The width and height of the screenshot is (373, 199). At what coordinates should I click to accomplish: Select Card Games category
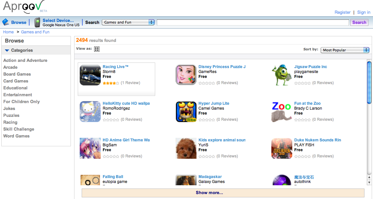pos(16,81)
